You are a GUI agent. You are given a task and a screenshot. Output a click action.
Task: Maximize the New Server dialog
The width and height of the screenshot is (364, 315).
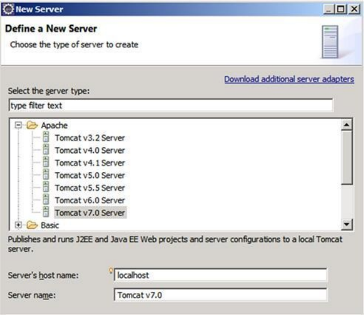(341, 9)
